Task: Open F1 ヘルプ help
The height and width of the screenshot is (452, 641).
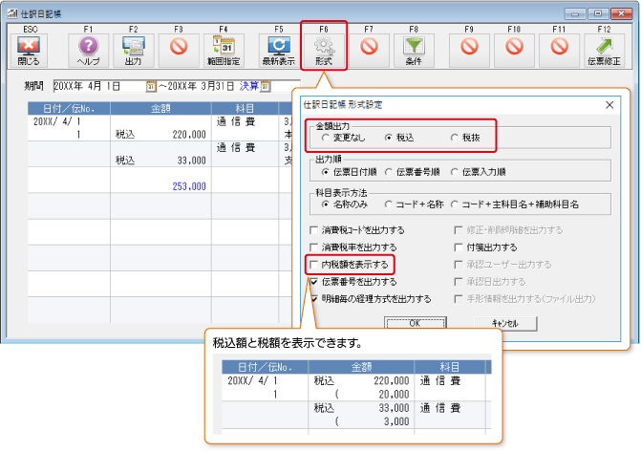Action: pos(88,51)
